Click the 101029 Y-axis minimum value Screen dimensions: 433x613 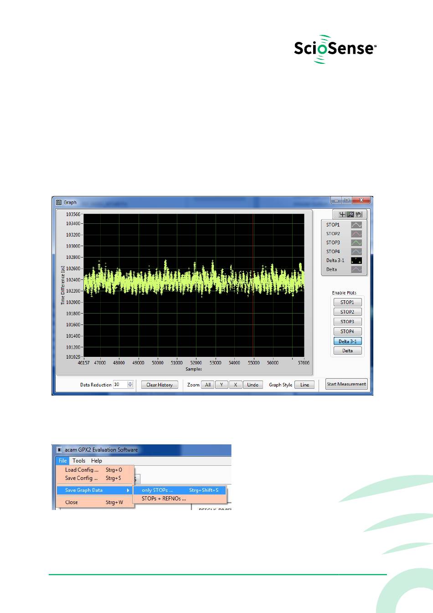click(73, 357)
